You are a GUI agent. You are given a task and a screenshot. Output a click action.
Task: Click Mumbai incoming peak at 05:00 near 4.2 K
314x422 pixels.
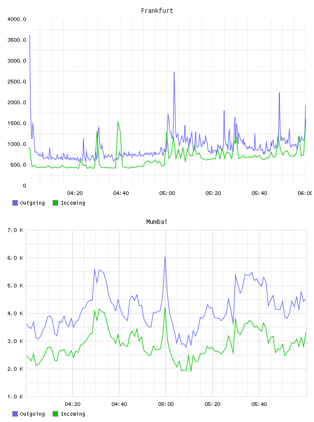(165, 307)
